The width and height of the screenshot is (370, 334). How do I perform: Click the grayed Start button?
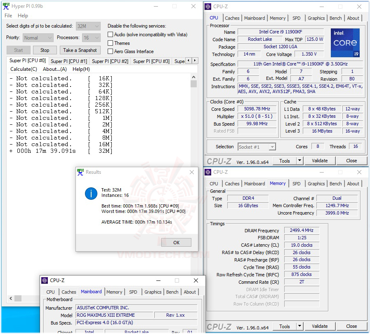(19, 50)
